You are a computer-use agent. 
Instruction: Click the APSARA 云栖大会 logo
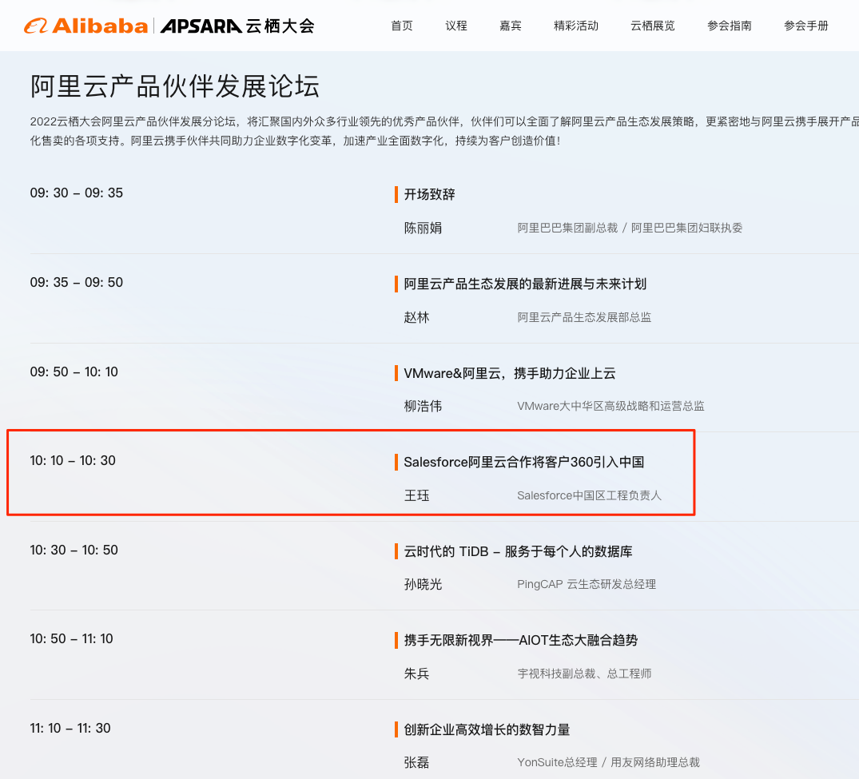coord(237,26)
